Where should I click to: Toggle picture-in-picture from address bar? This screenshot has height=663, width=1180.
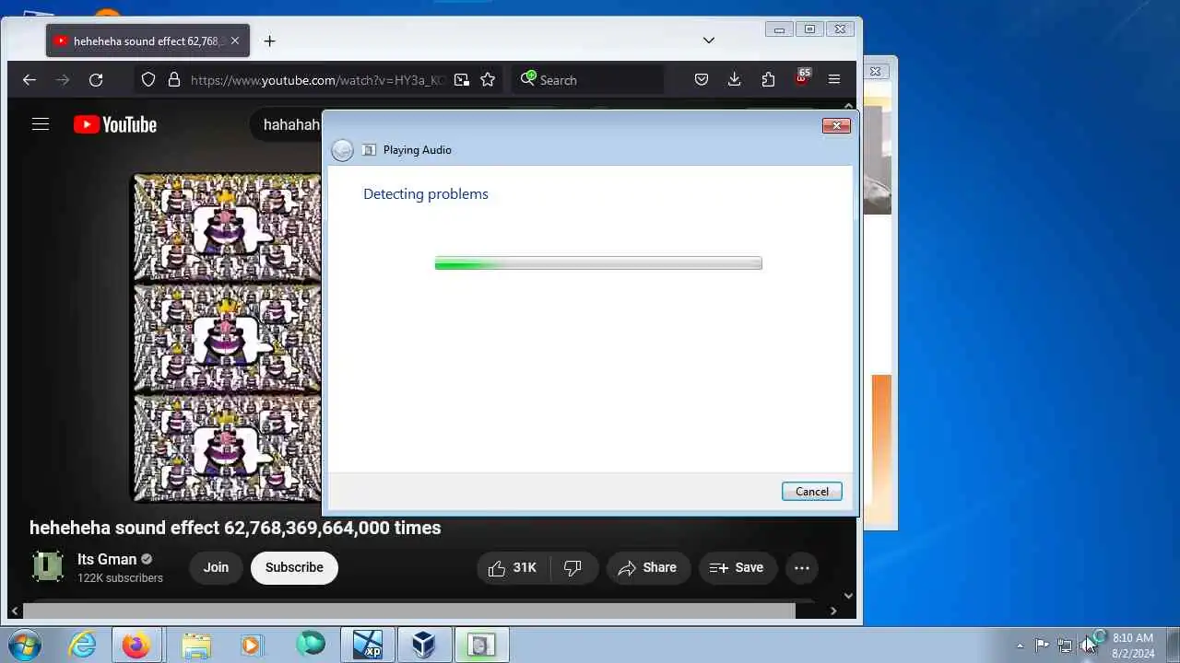pos(462,80)
